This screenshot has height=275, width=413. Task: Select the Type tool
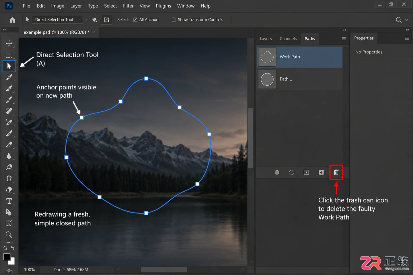9,201
